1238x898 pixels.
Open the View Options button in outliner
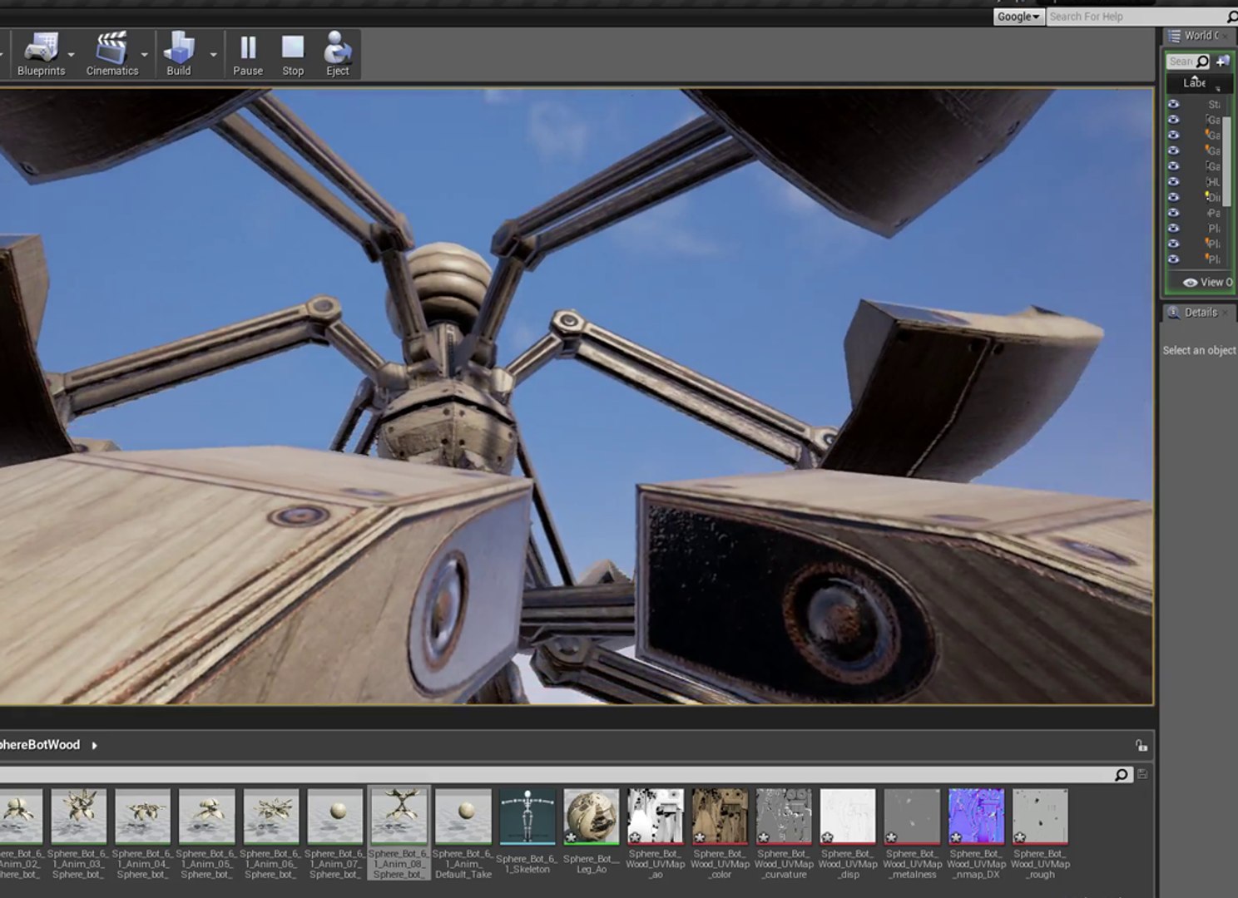[1207, 283]
